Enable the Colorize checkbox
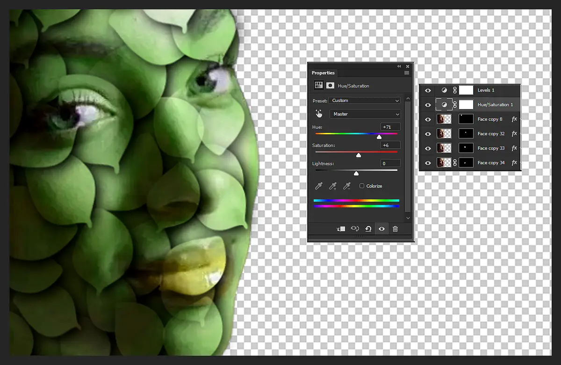This screenshot has width=561, height=365. point(362,186)
